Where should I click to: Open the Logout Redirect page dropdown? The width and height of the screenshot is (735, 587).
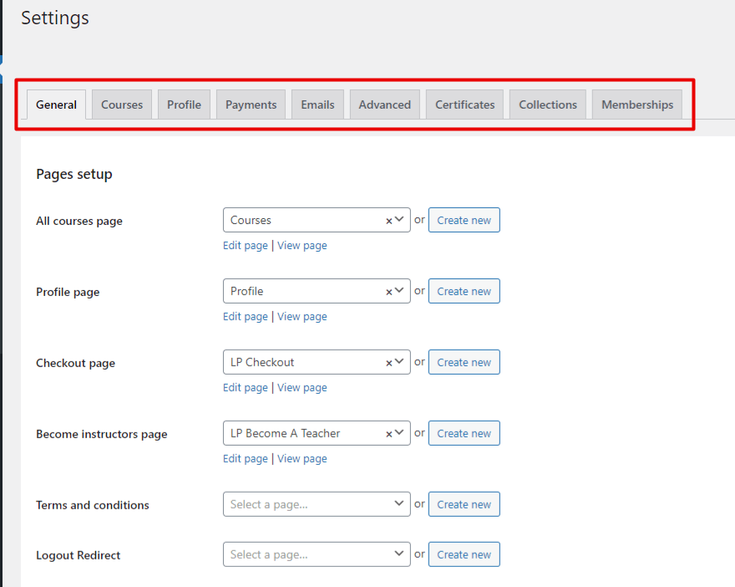coord(317,554)
